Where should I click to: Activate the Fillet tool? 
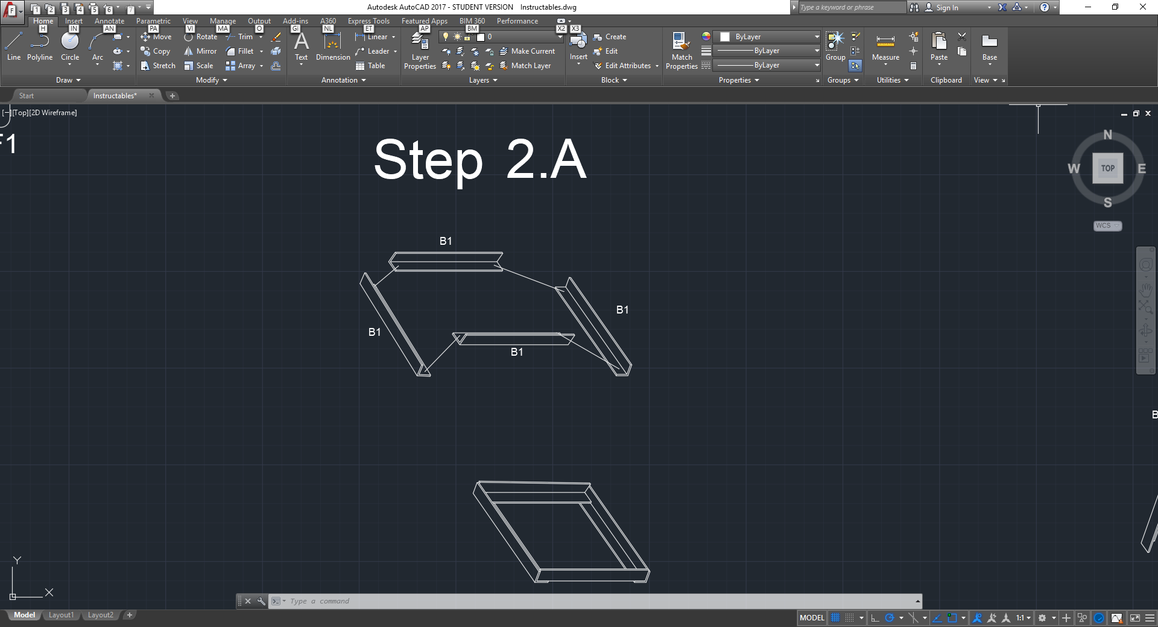pos(239,51)
